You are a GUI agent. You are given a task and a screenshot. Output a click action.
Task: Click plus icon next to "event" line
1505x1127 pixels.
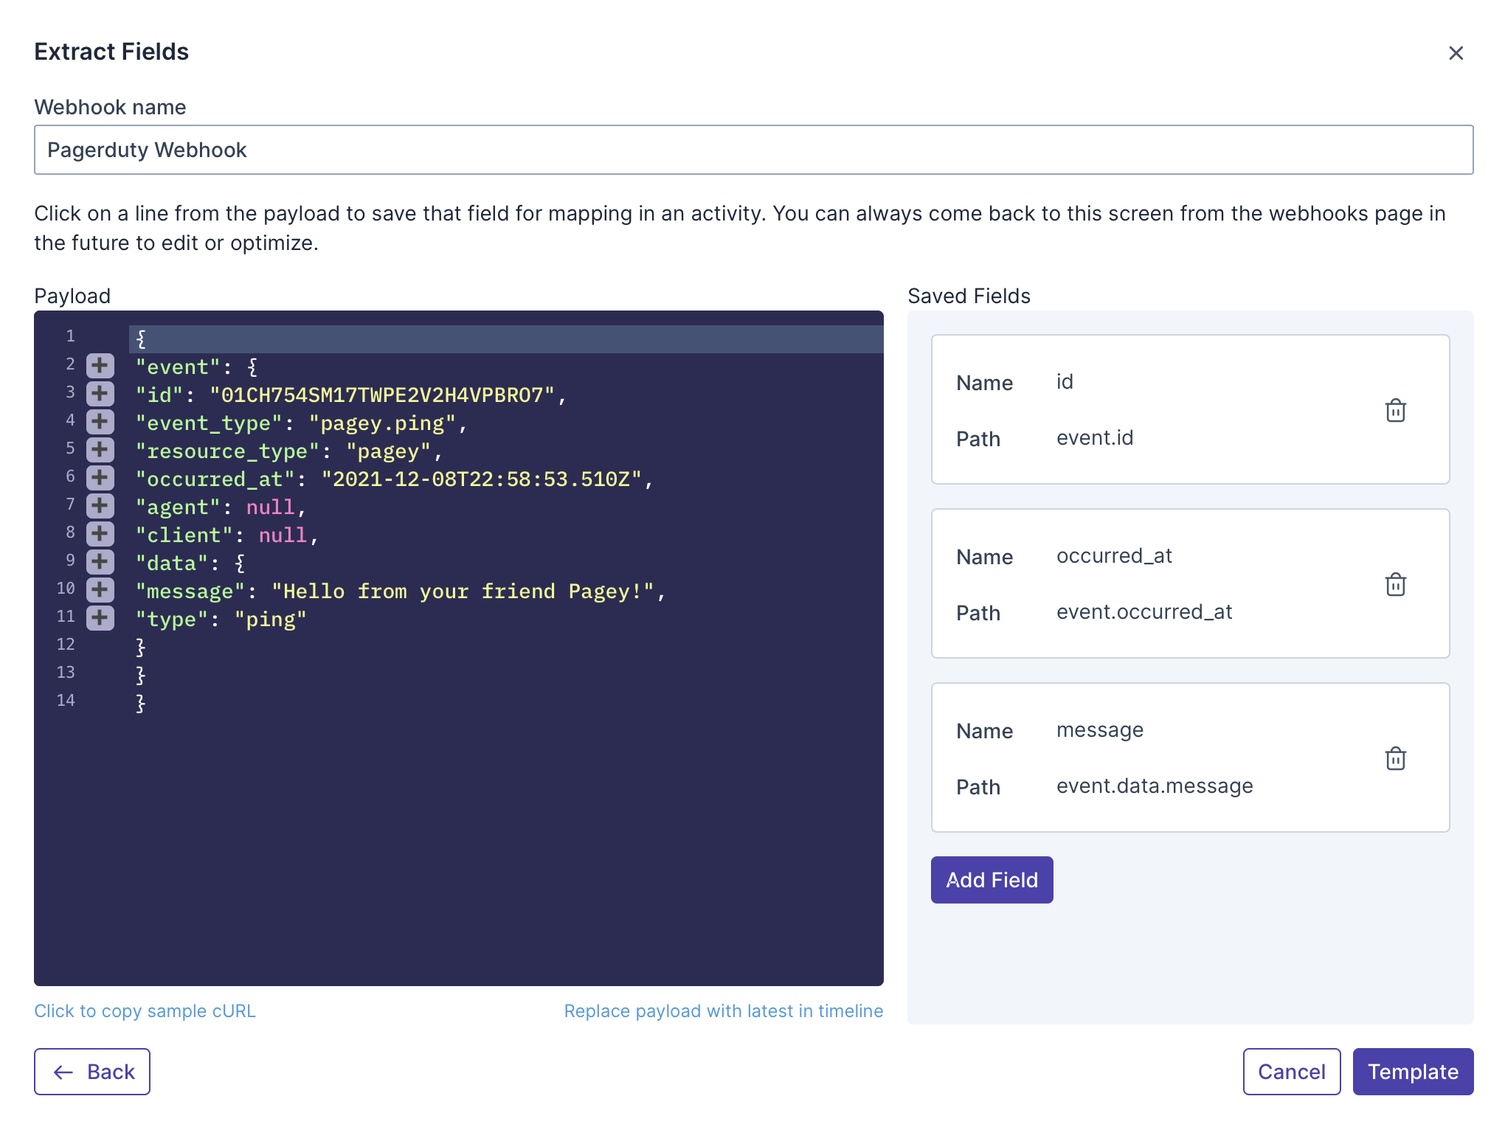100,366
